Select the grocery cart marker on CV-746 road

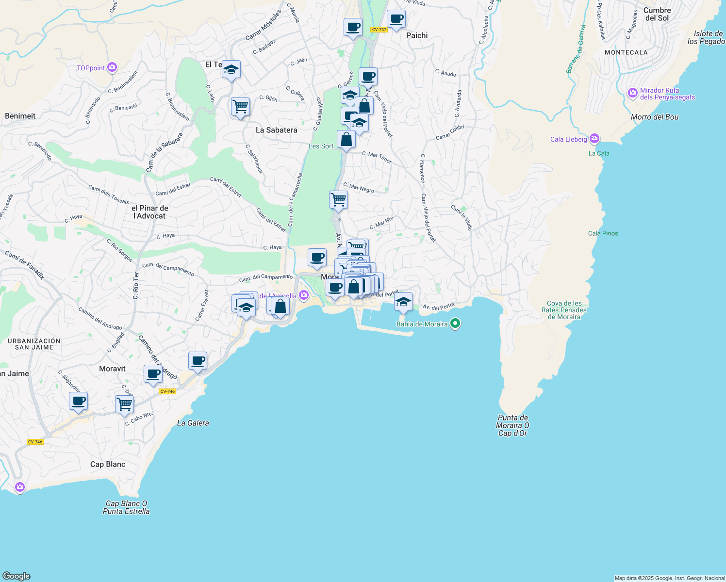[124, 404]
